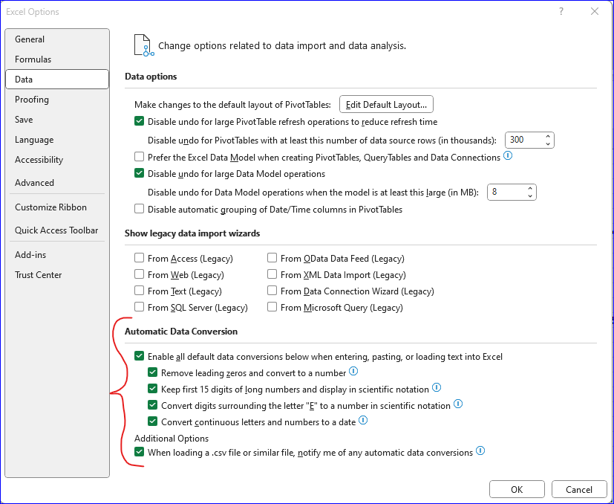
Task: Enable From Data Connection Wizard (Legacy)
Action: [272, 291]
